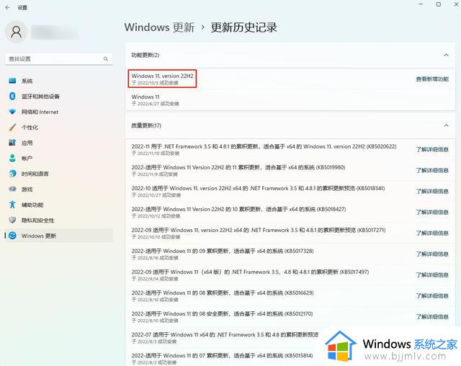Open 了解详细信息 for KB5017497
The image size is (461, 366).
[432, 275]
